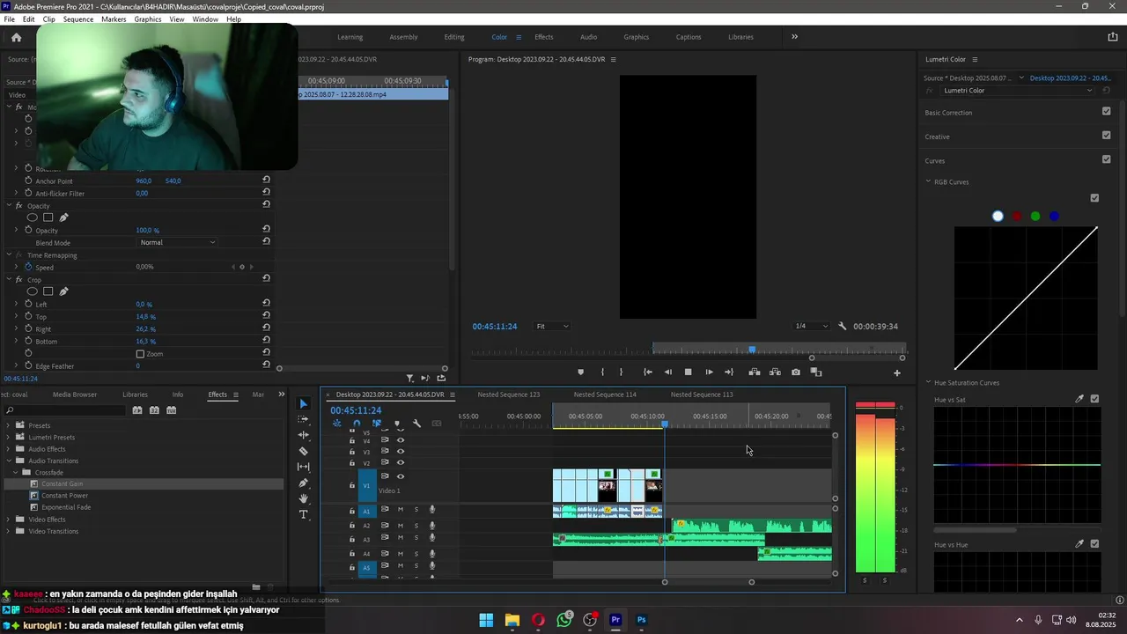Collapse Hue Saturation Curves section
Screen dimensions: 1127x634
928,383
